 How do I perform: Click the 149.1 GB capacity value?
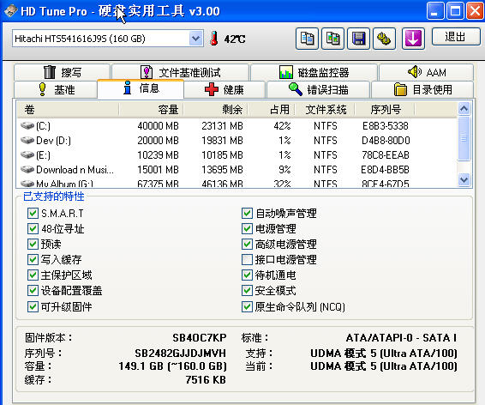[x=172, y=366]
